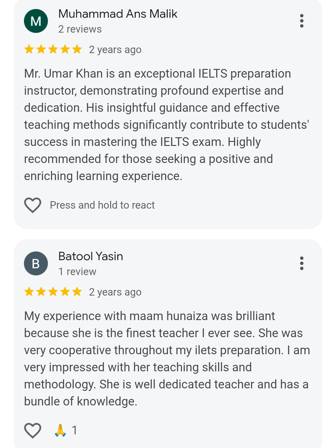Screen dimensions: 336x448
Task: Open Muhammad Ans Malik's profile avatar
Action: (36, 21)
